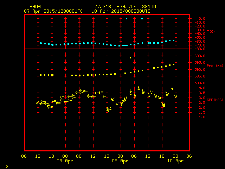Viewport: 225px width, 169px height.
Task: Select the -80.0 temperature tick value
Action: coord(200,49)
